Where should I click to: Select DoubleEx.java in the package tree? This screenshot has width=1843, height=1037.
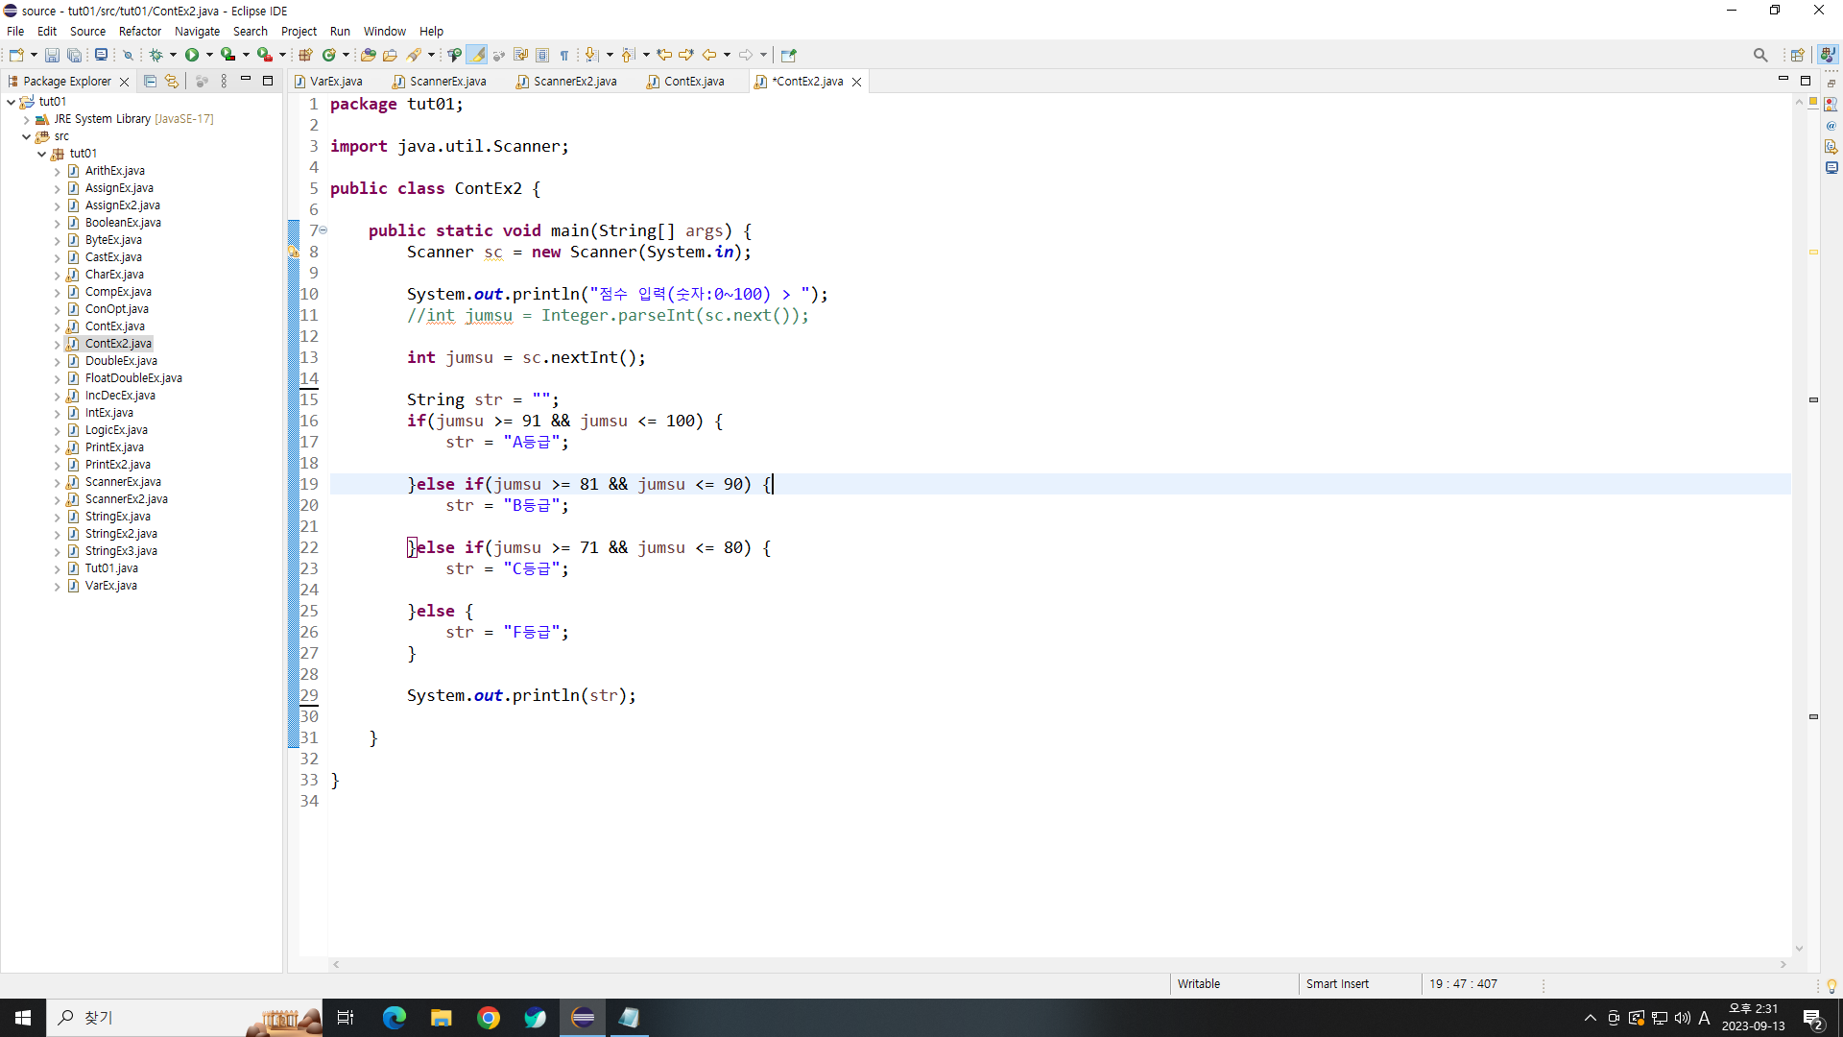(x=121, y=361)
